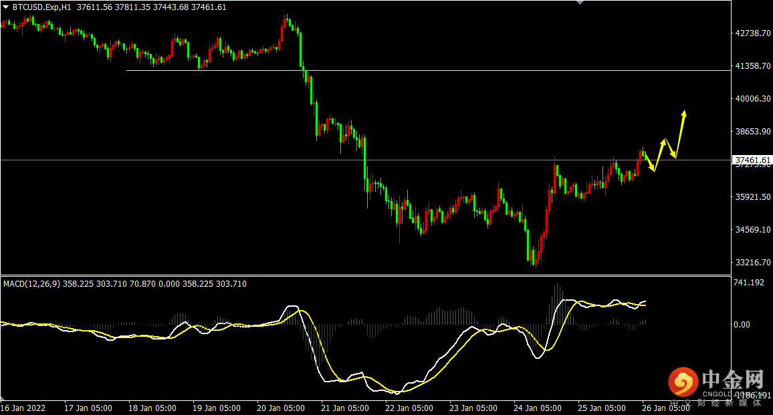Click the 25 Jan 05:00 time label
Screen dimensions: 773x415
(601, 408)
